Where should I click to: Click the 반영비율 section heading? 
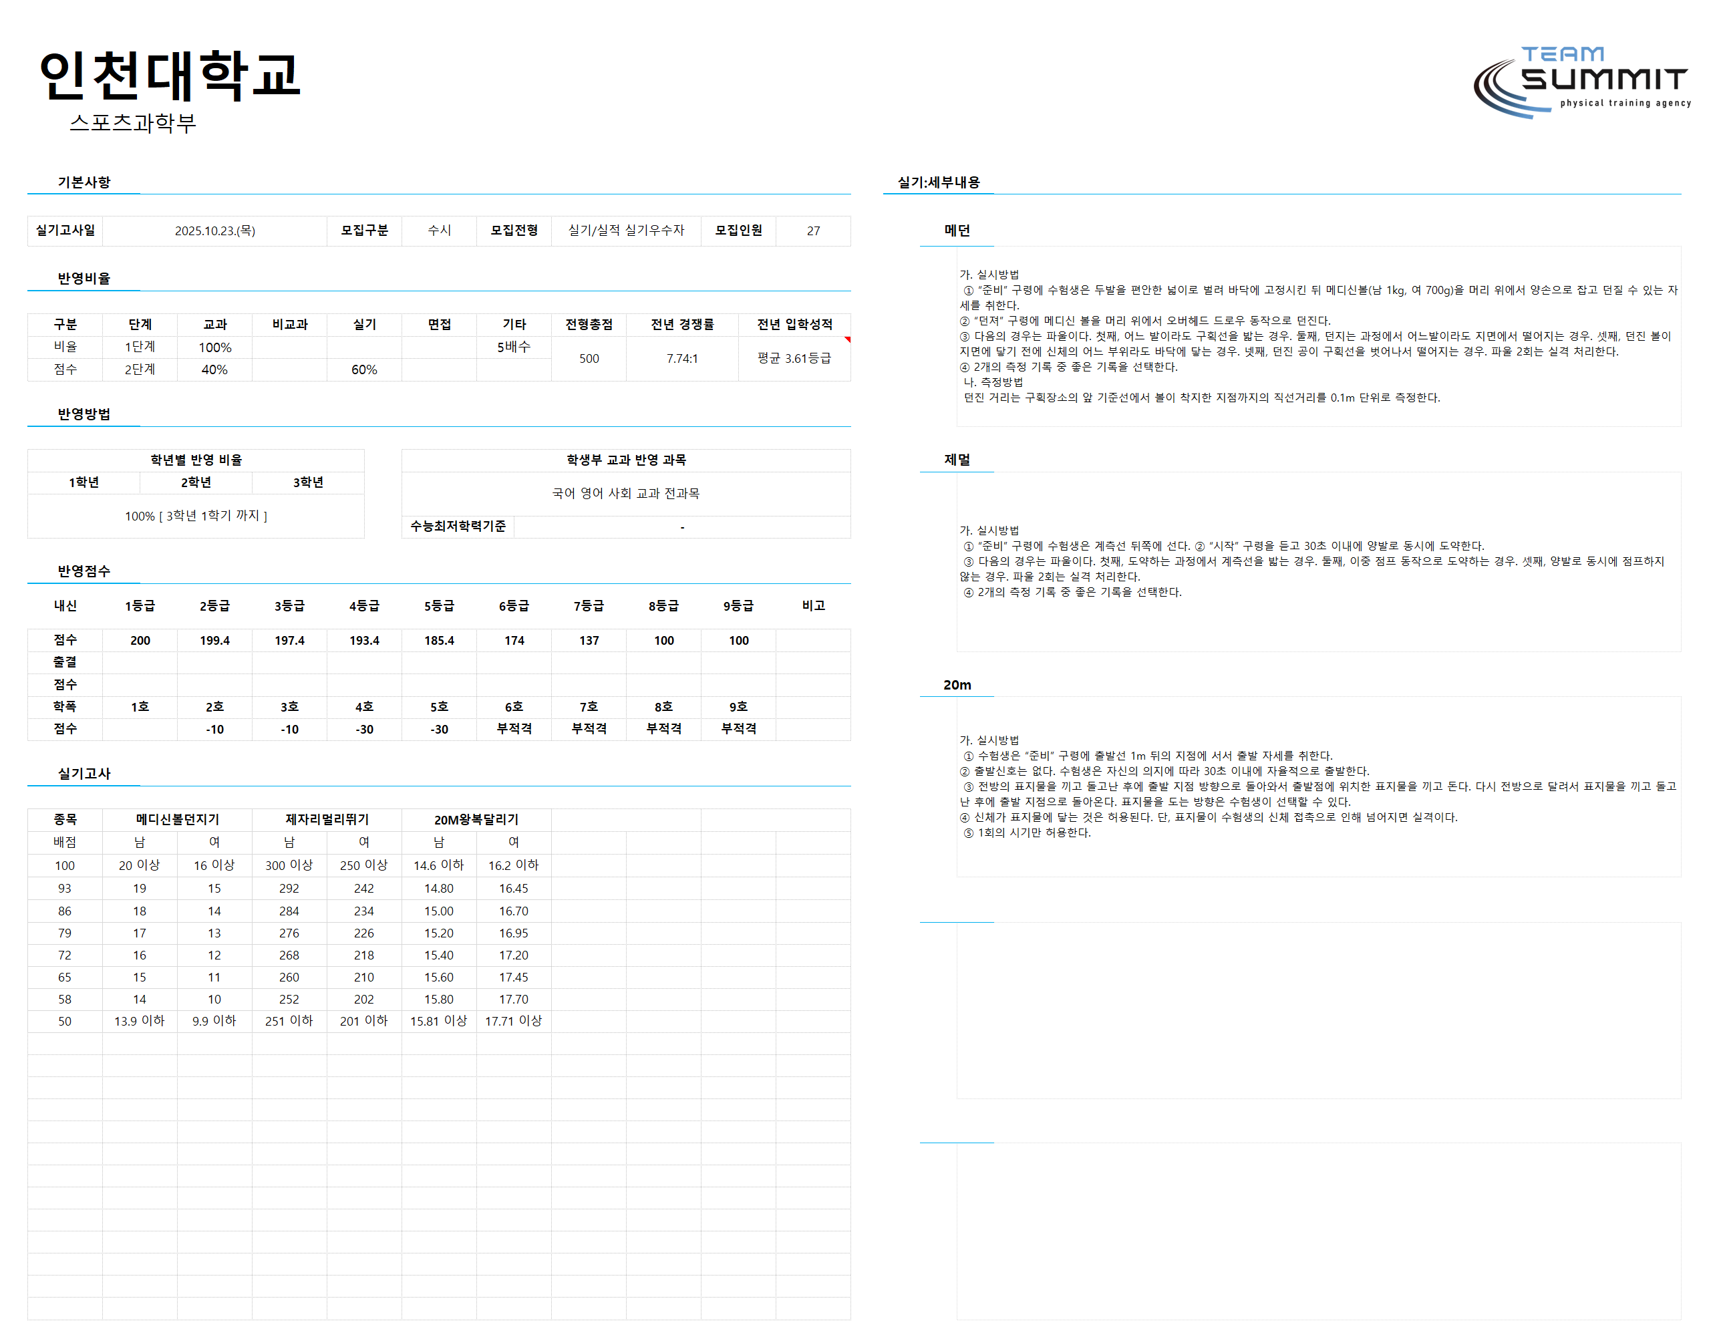(84, 279)
